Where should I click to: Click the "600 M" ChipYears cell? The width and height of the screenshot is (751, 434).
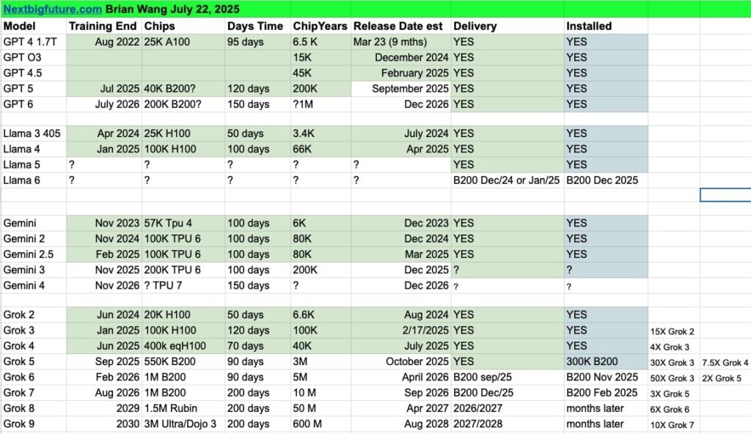(x=321, y=424)
